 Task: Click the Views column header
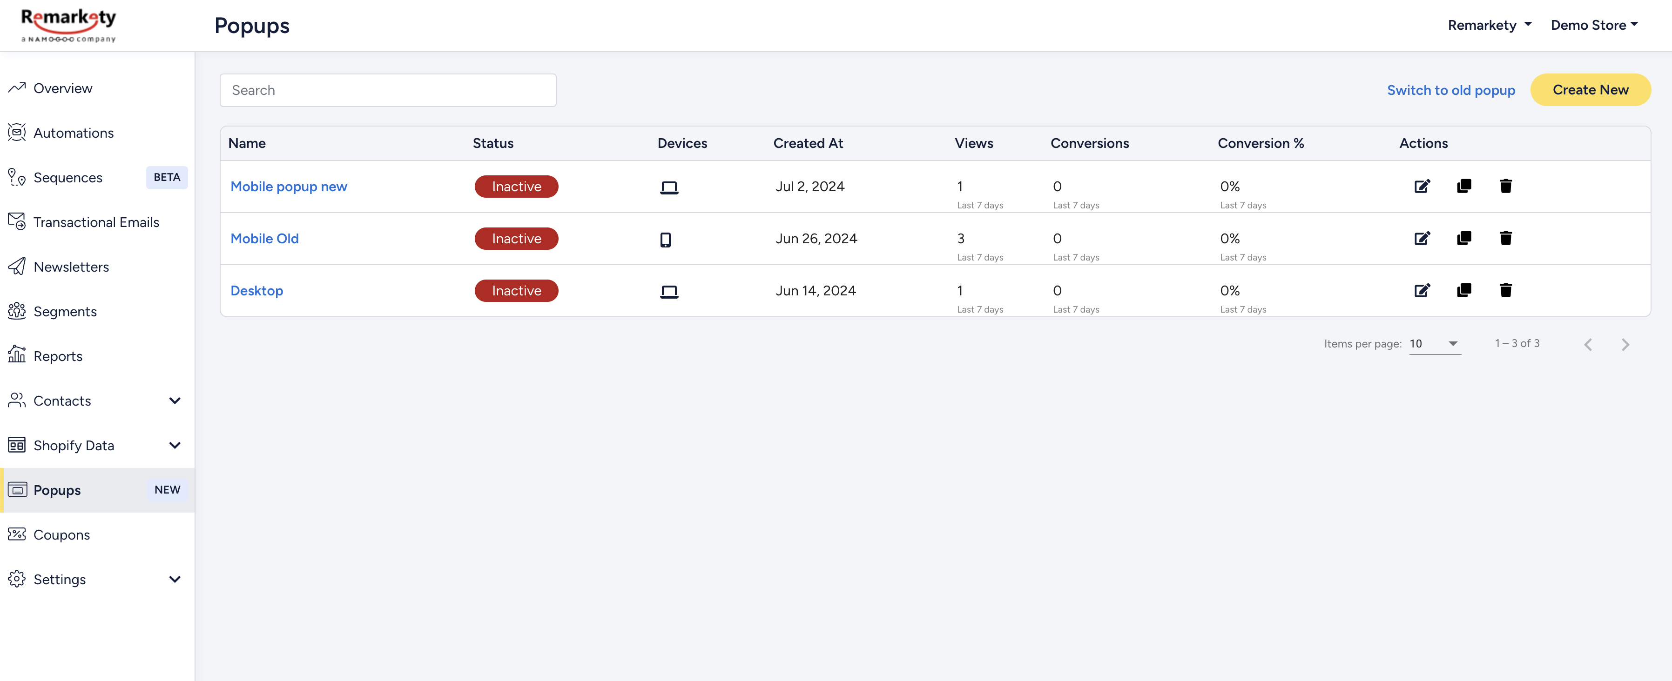pyautogui.click(x=974, y=143)
